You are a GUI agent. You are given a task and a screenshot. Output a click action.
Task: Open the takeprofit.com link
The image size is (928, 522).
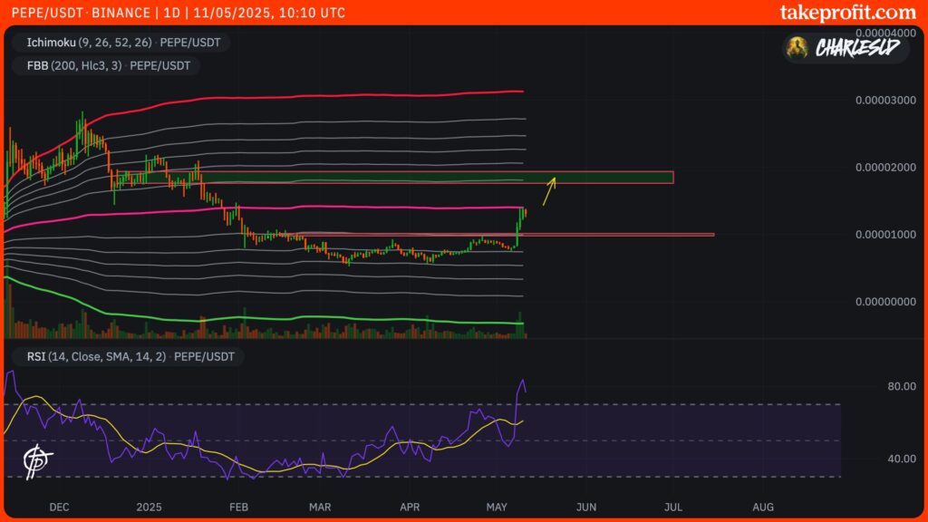coord(847,13)
